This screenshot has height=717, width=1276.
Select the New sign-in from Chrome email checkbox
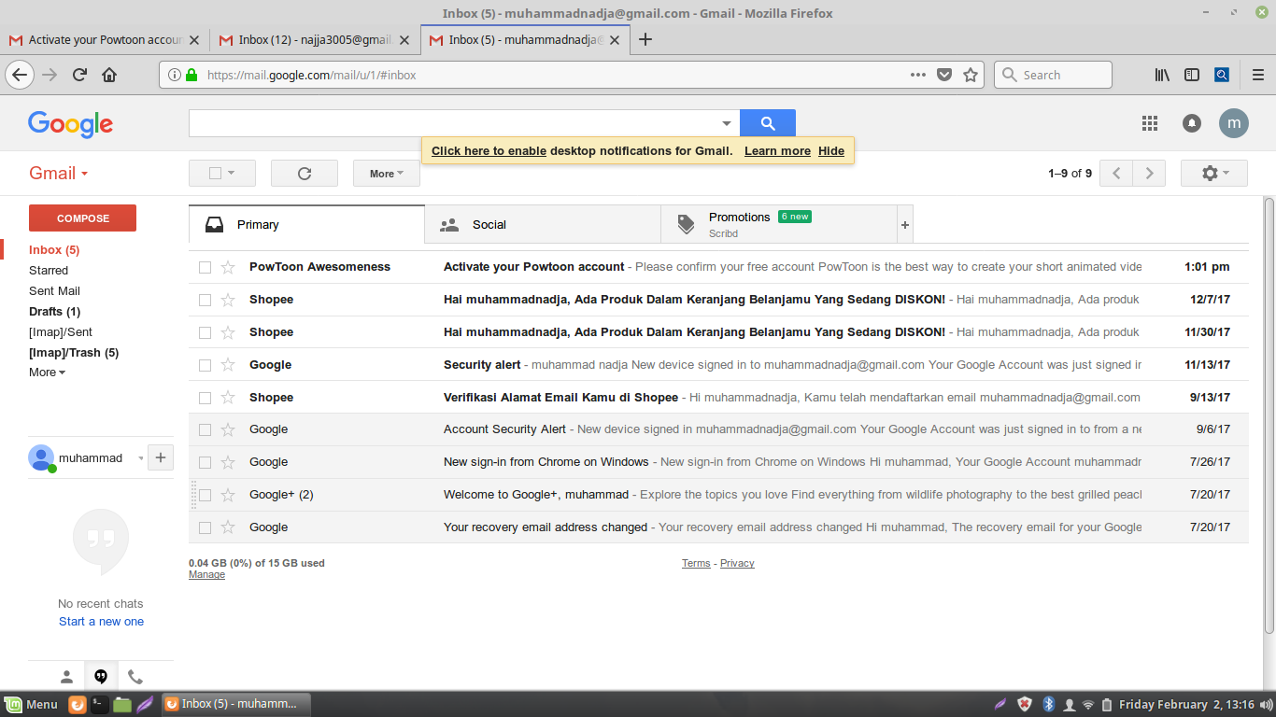click(206, 463)
